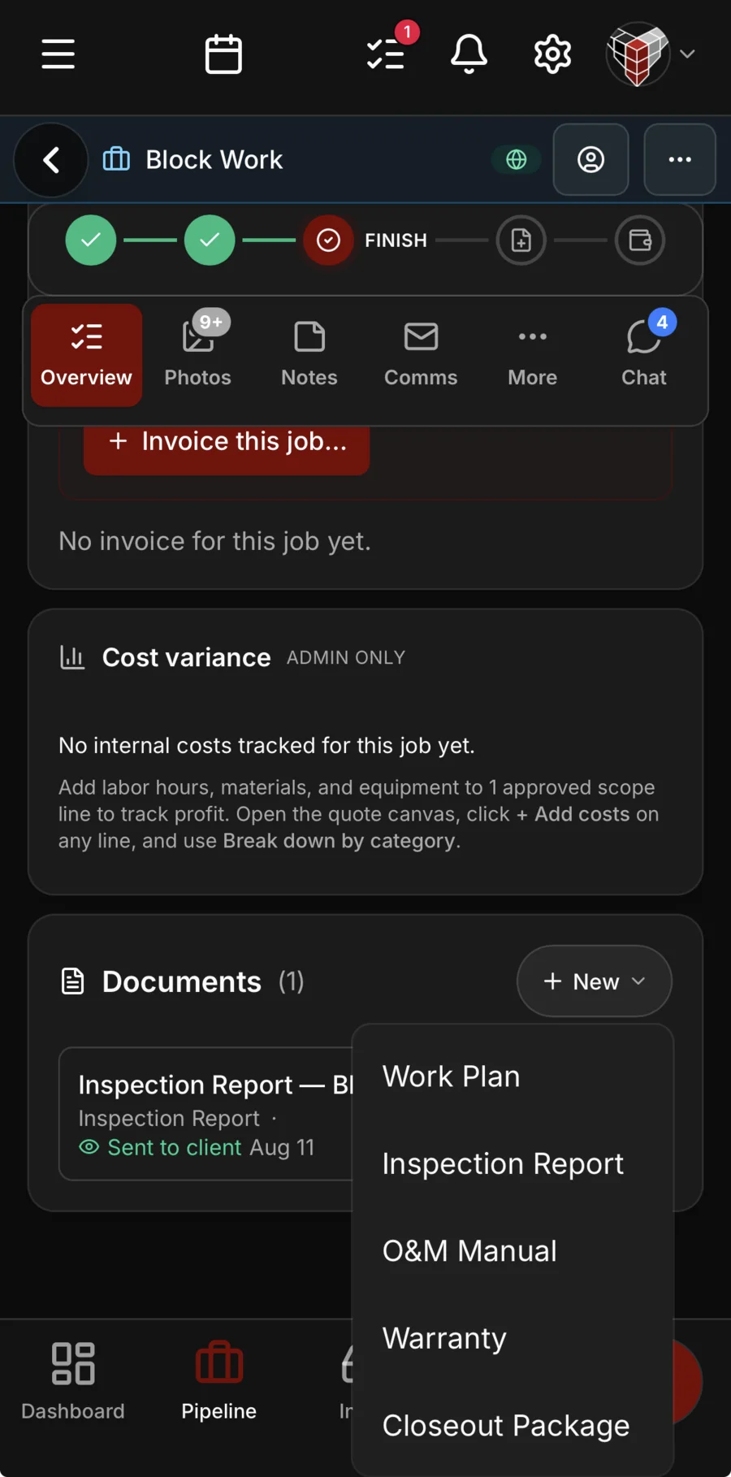This screenshot has width=731, height=1477.
Task: Open the More tab
Action: [533, 355]
